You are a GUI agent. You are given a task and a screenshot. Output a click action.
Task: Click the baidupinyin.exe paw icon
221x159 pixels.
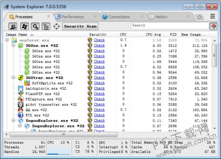pos(21,88)
